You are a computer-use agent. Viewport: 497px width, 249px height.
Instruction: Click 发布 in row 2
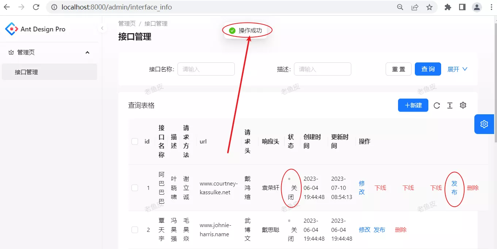(x=379, y=230)
